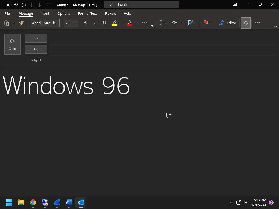Toggle Bold formatting
This screenshot has width=279, height=209.
85,23
